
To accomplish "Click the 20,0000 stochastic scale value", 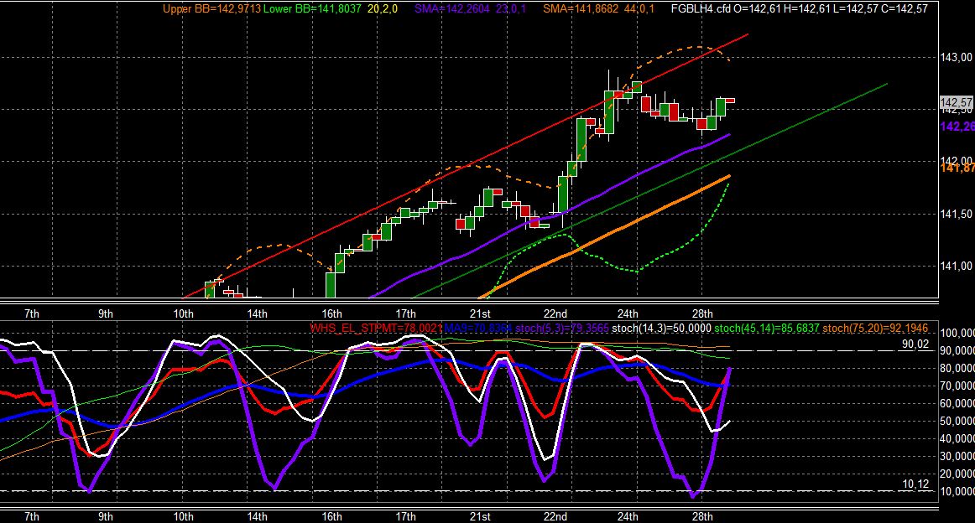I will (957, 474).
